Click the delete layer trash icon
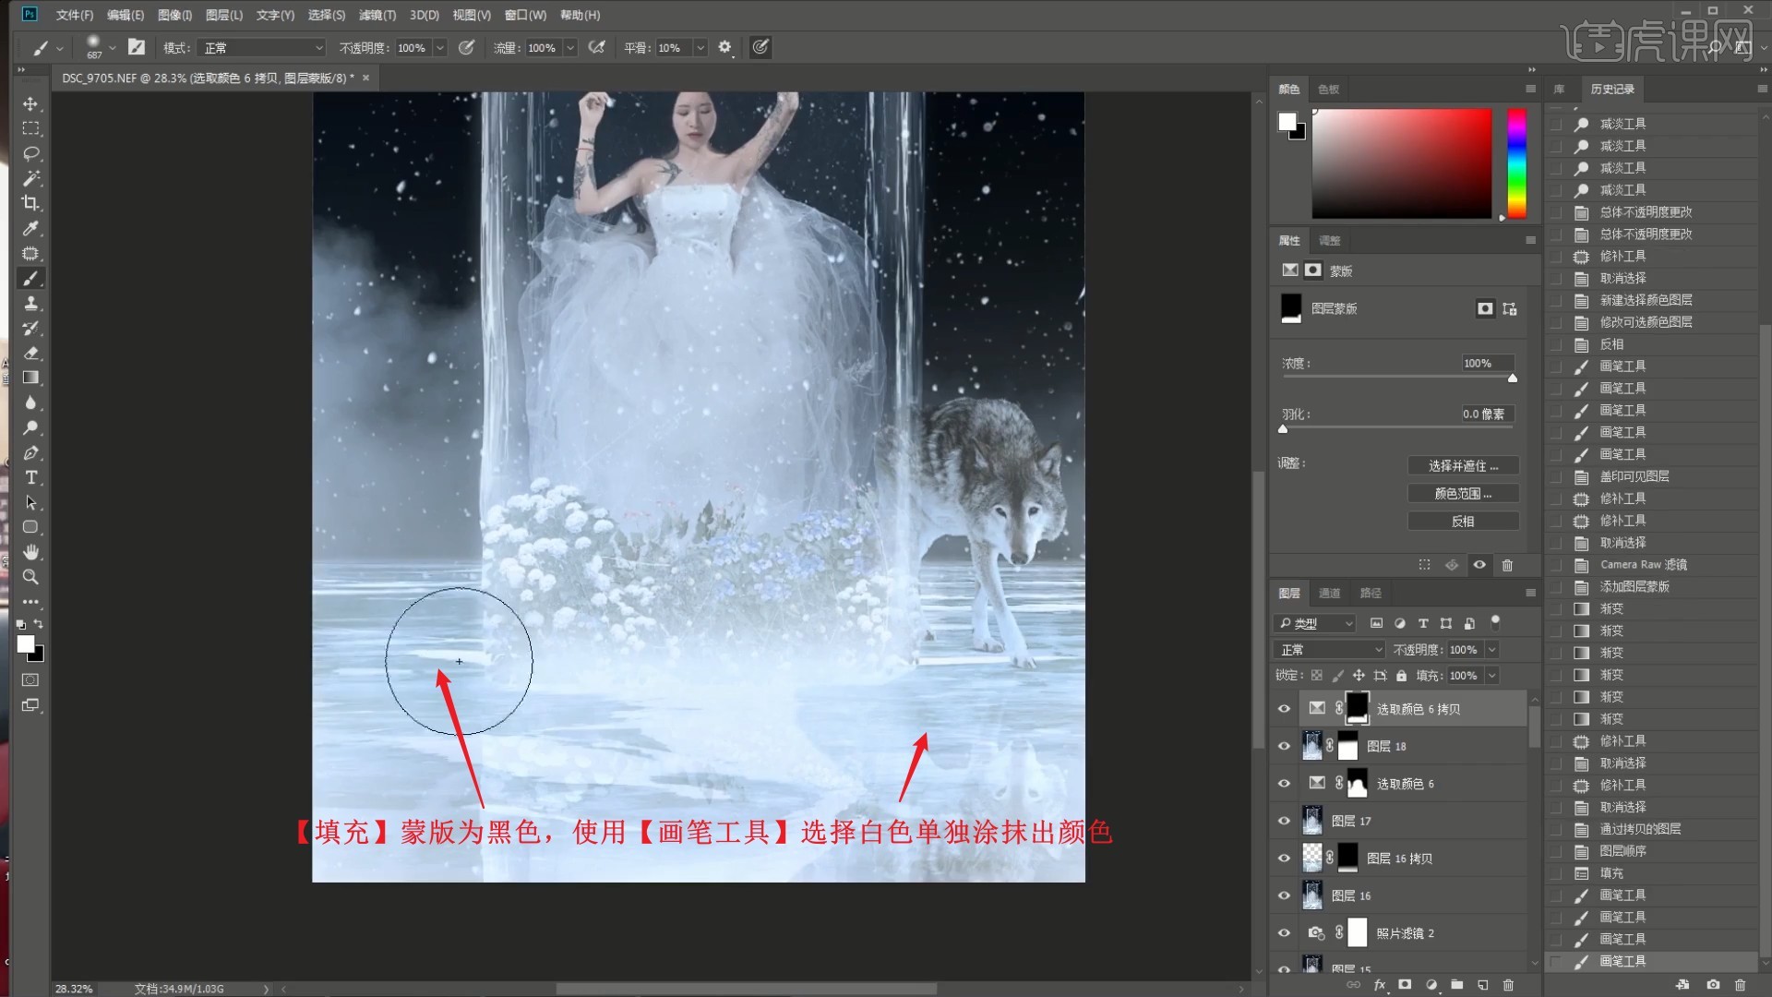The width and height of the screenshot is (1772, 997). [1508, 985]
